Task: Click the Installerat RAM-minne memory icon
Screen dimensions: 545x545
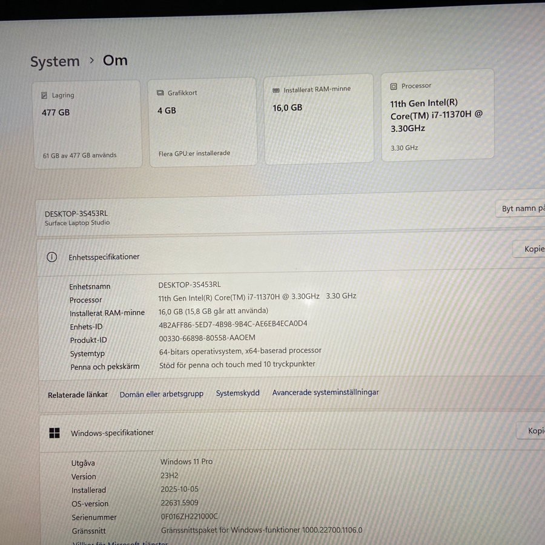Action: (276, 90)
